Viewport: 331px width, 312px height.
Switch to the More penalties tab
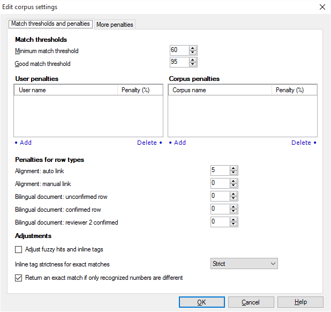115,25
